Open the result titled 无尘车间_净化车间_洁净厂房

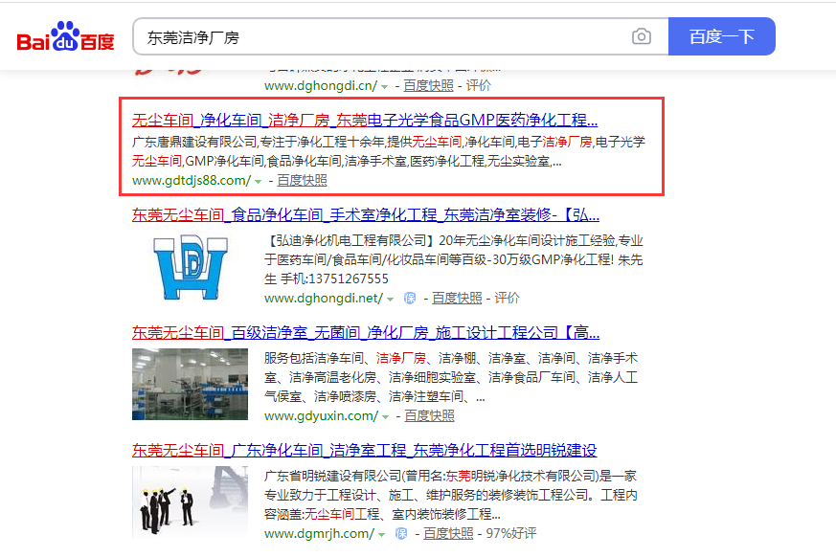pos(364,122)
